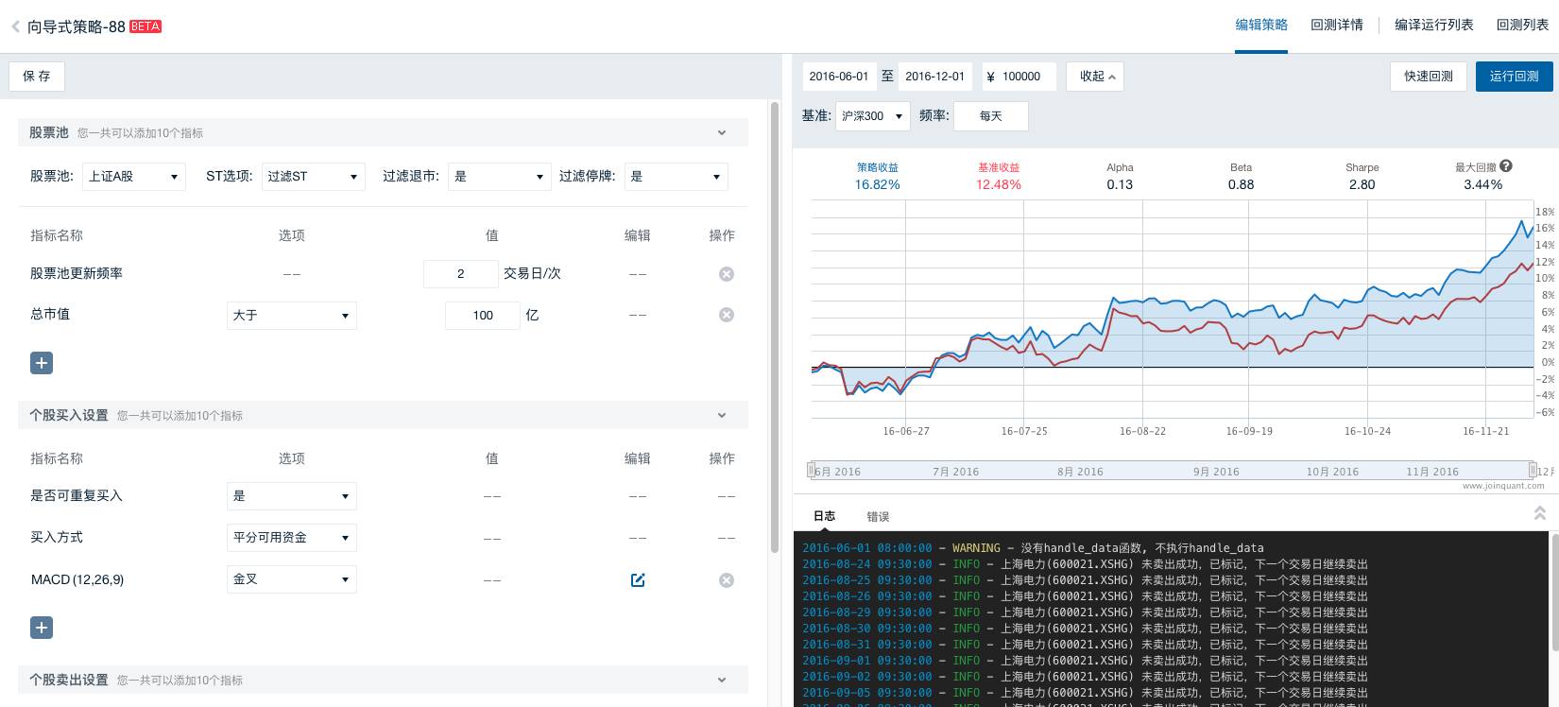
Task: Click the end date field 2016-12-01
Action: pyautogui.click(x=935, y=77)
